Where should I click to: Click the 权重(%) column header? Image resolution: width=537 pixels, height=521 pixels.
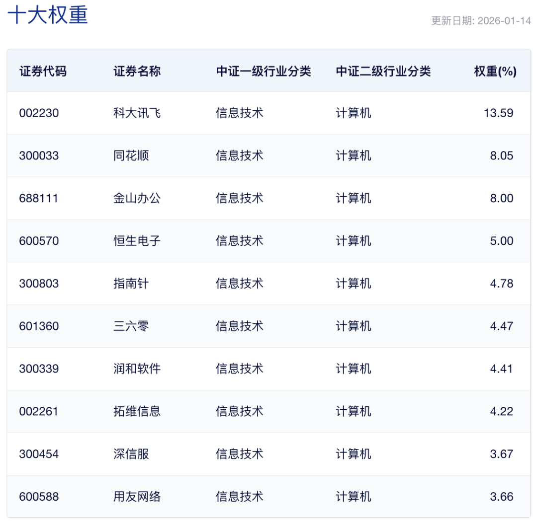pos(495,71)
